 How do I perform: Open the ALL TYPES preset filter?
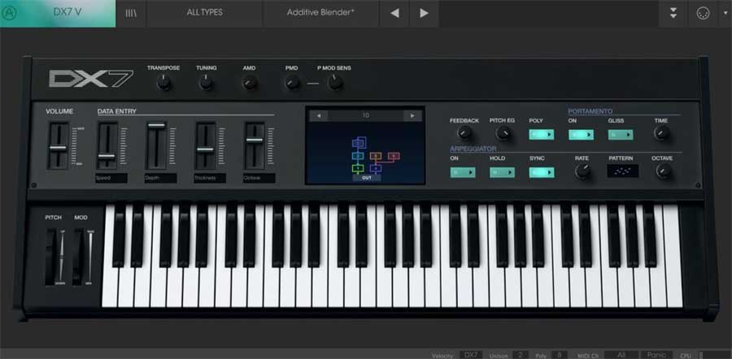[204, 12]
